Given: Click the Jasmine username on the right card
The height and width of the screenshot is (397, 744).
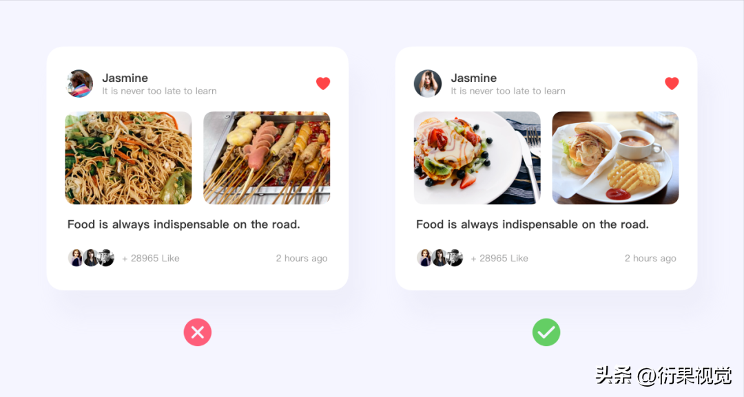Looking at the screenshot, I should tap(473, 78).
